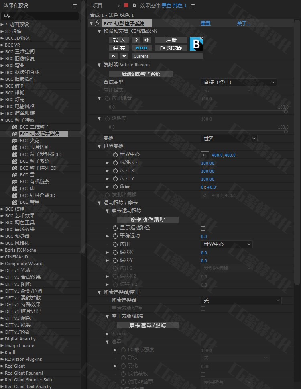Click the Boris B logo icon
This screenshot has width=301, height=389.
(196, 44)
